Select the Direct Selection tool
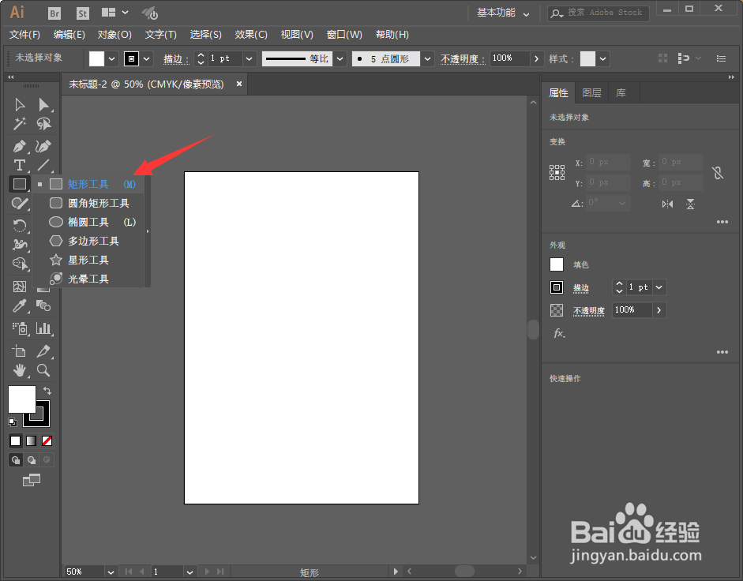 [43, 104]
